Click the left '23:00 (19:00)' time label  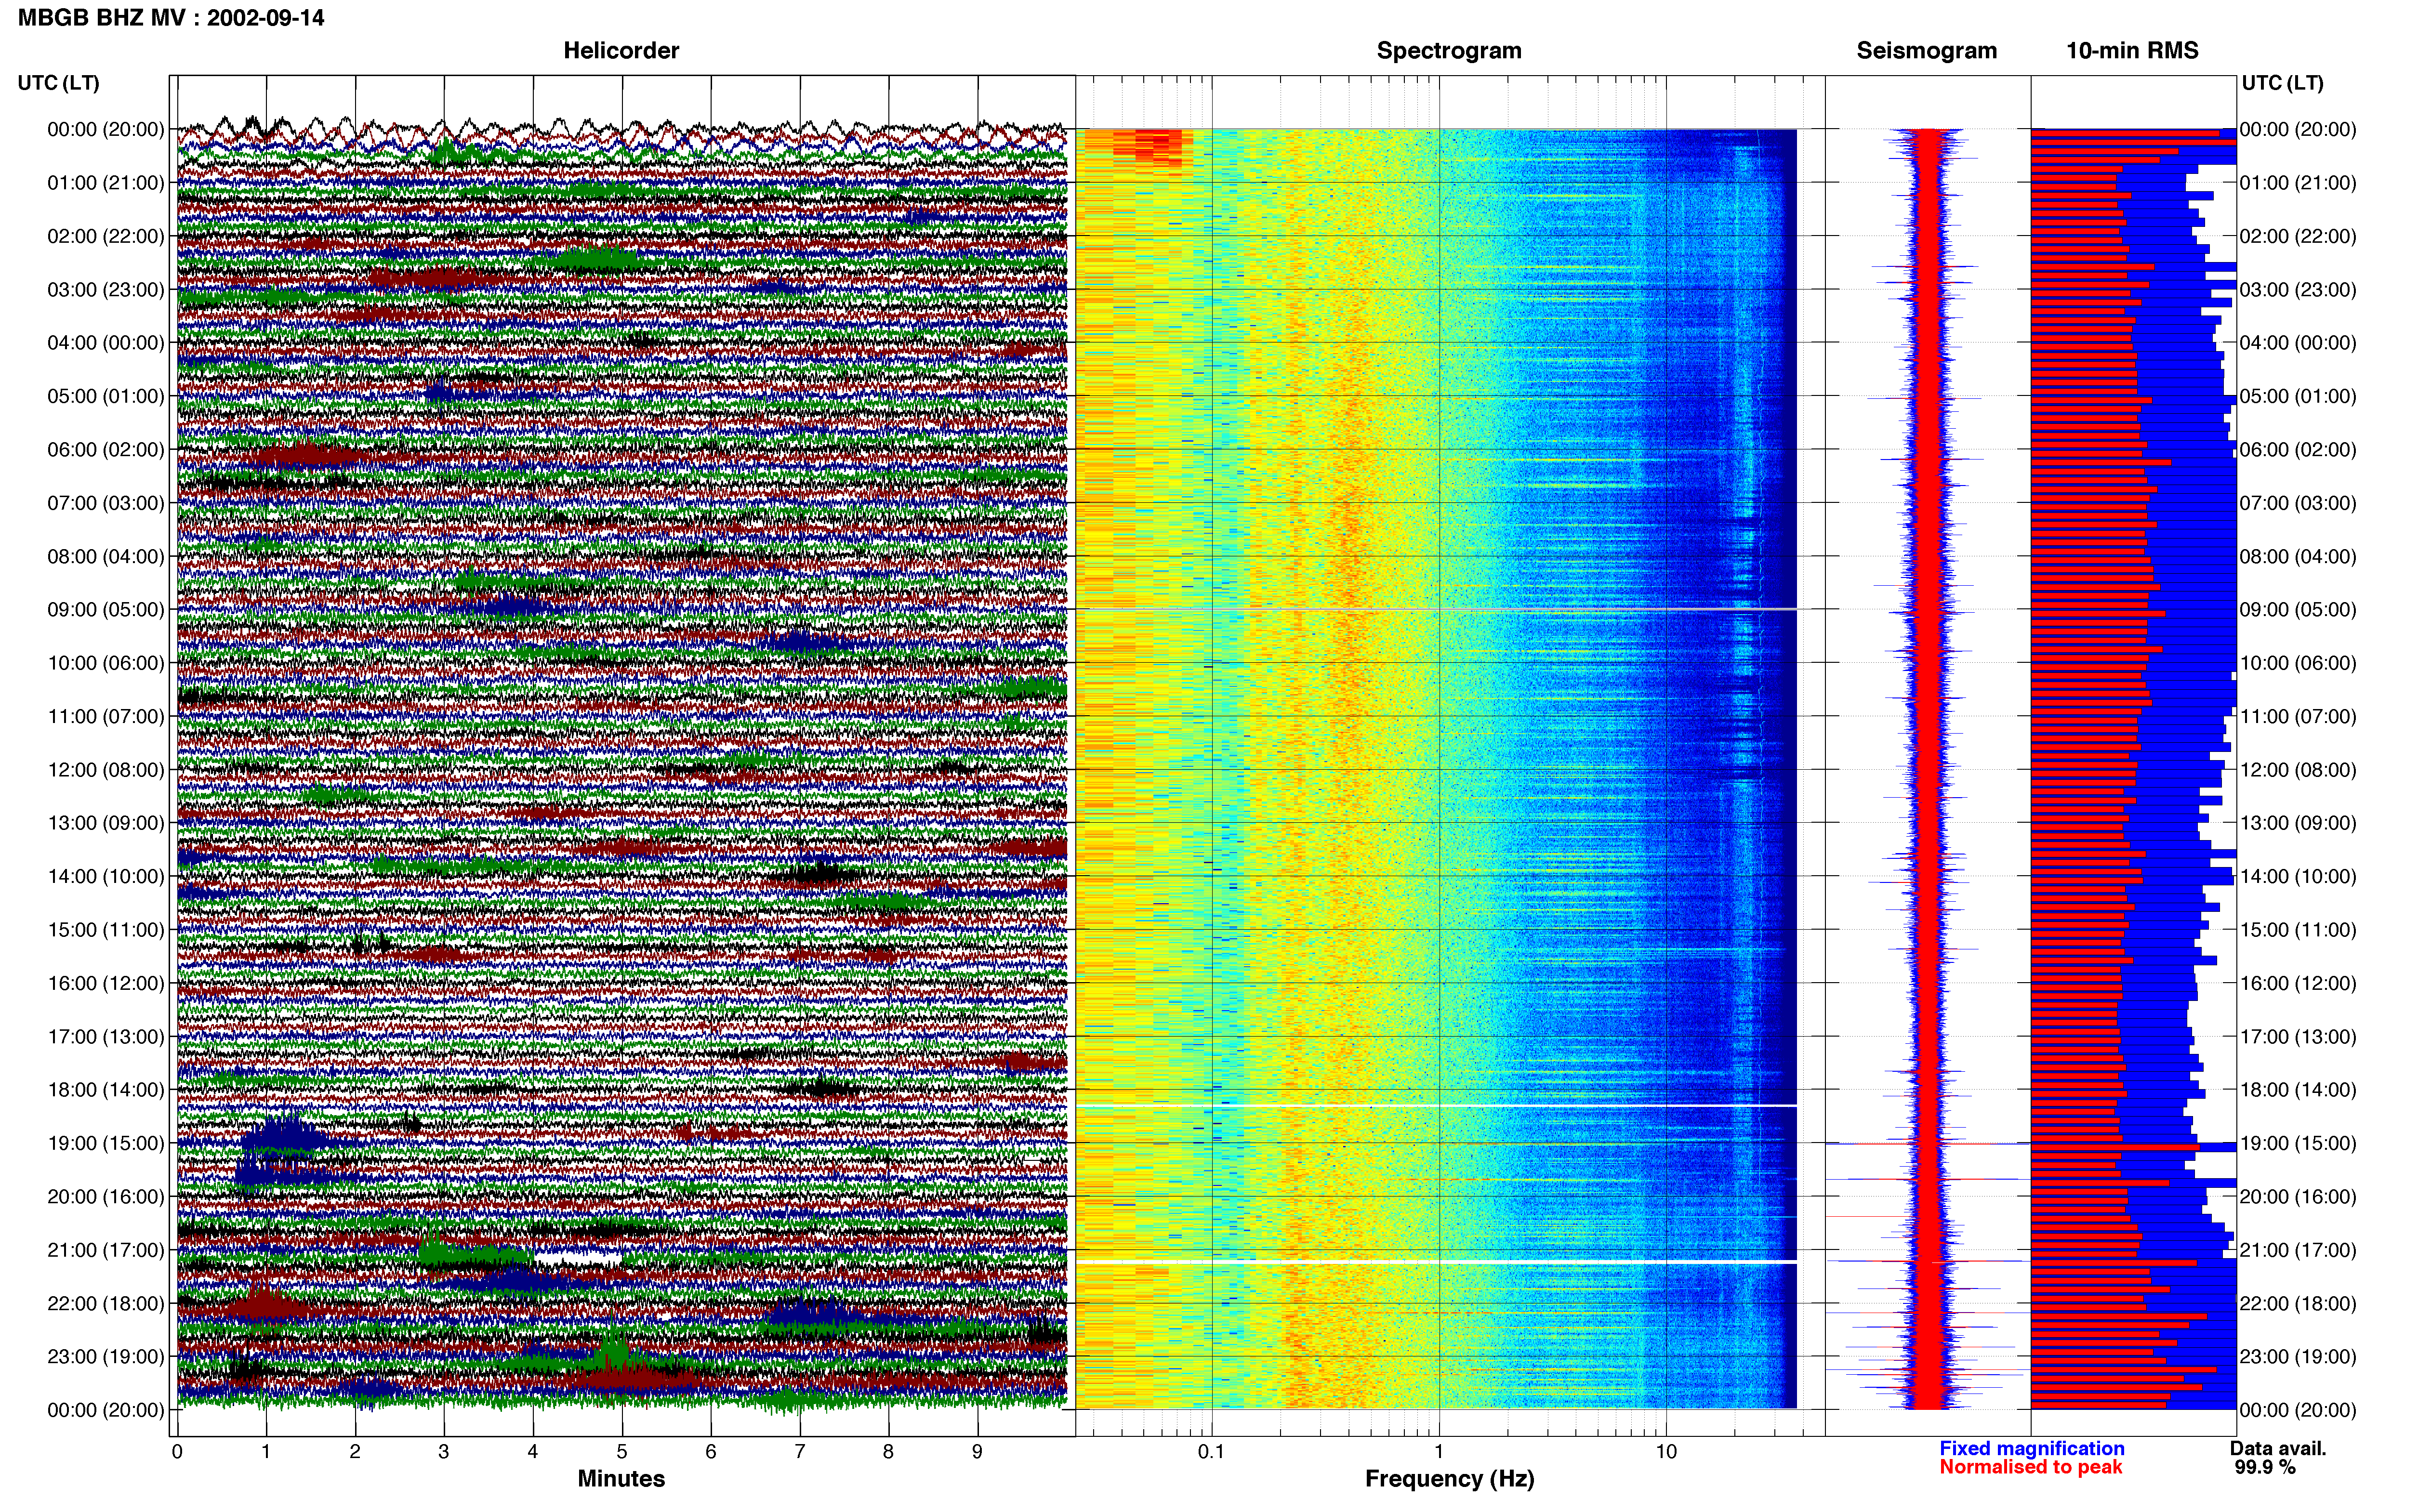(x=106, y=1357)
